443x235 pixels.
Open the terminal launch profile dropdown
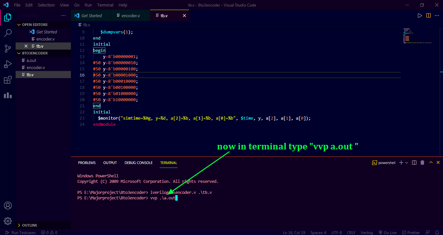[x=407, y=163]
